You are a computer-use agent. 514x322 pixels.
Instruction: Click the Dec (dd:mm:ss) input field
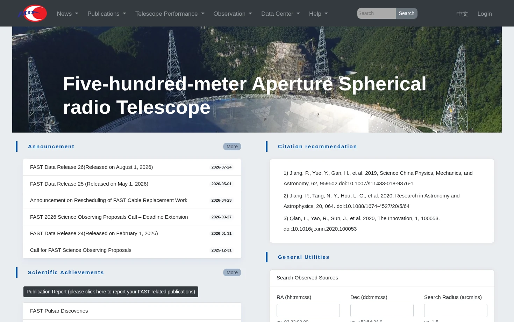coord(382,310)
